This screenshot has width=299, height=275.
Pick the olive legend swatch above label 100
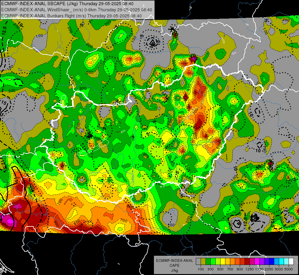[x=203, y=261]
